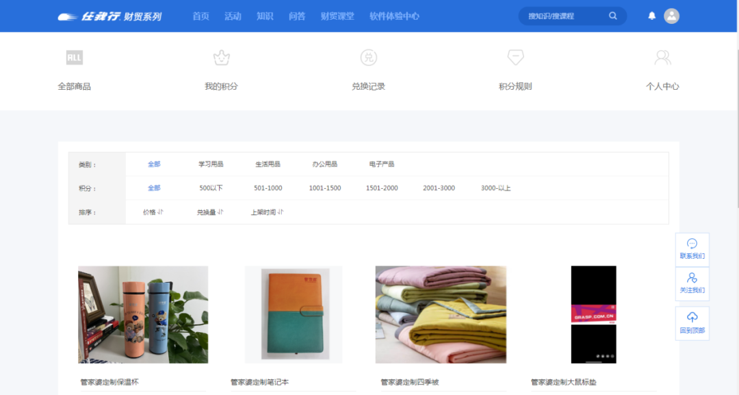This screenshot has height=395, width=739.
Task: Select the 学习用品 category filter
Action: coord(211,164)
